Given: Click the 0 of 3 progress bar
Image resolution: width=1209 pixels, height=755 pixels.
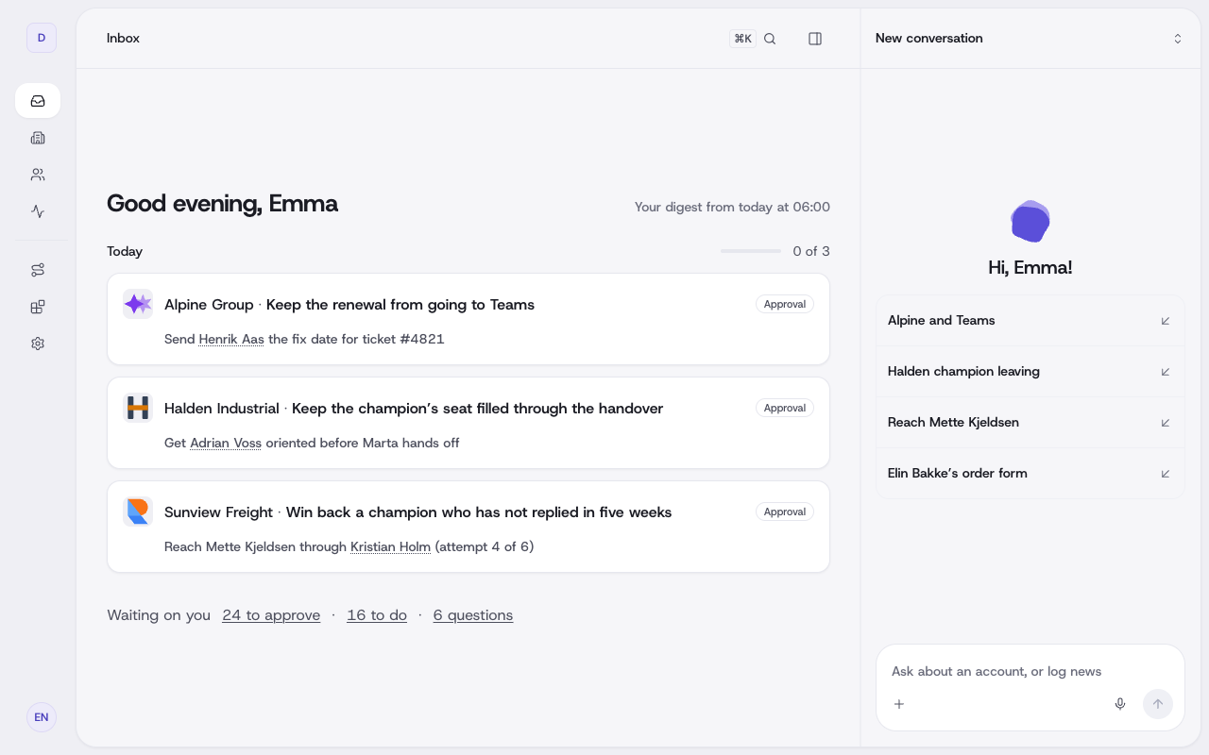Looking at the screenshot, I should [751, 251].
